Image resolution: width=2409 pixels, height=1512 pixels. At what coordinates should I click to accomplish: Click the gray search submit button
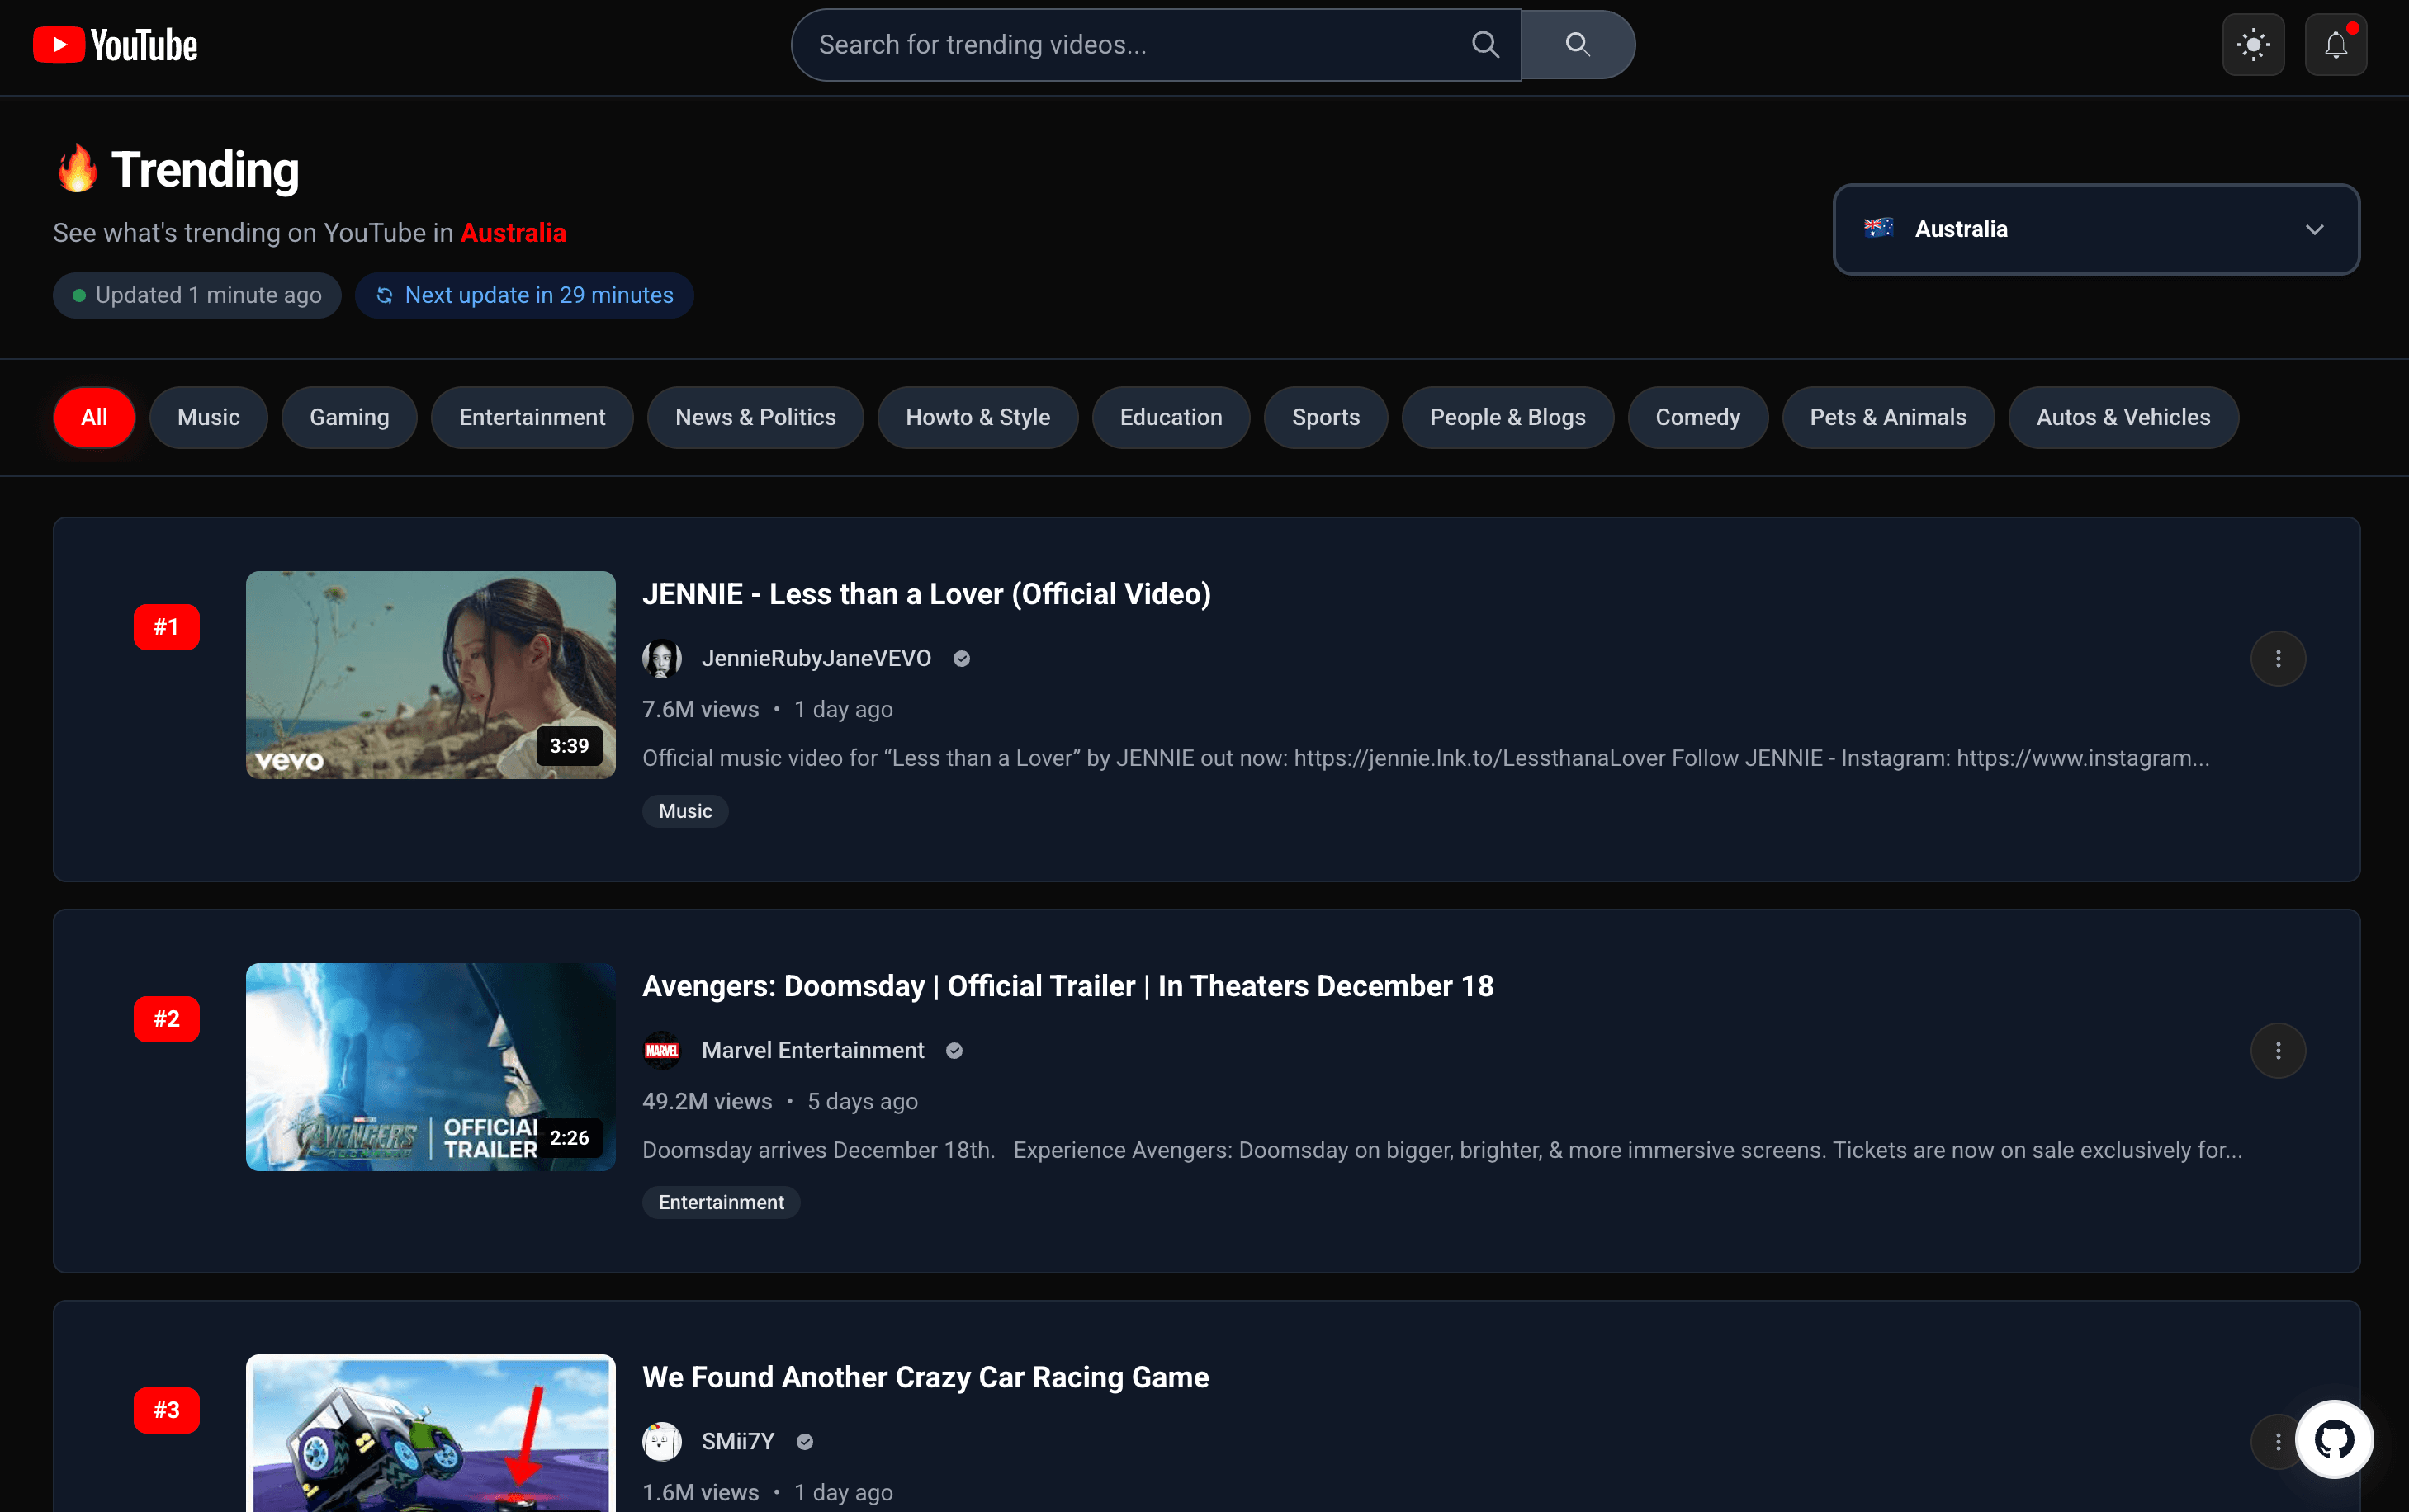pos(1578,44)
